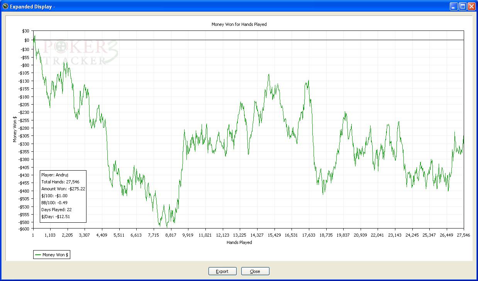This screenshot has width=478, height=281.
Task: Maximize the Expanded Display window
Action: [x=462, y=7]
